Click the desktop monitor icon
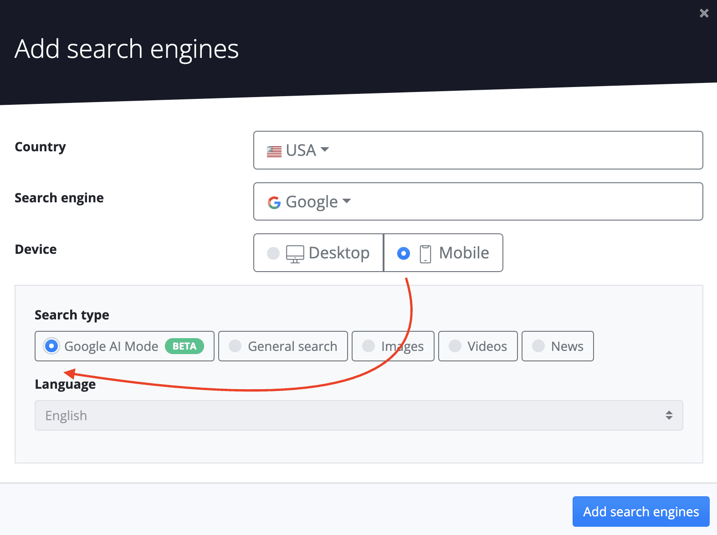The image size is (717, 535). click(295, 254)
